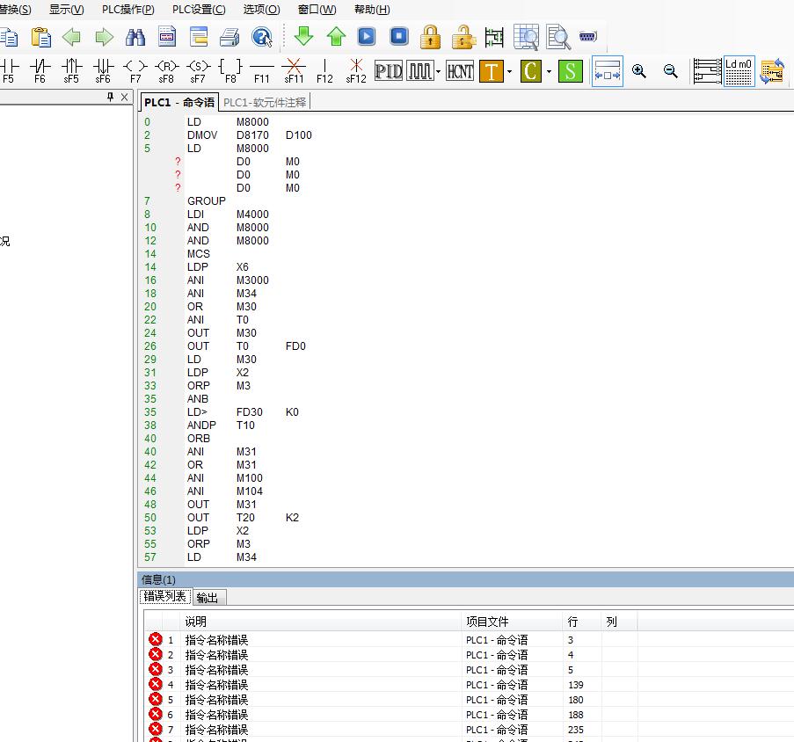Open dropdown arrow beside orange T timer
The image size is (794, 742).
point(510,71)
